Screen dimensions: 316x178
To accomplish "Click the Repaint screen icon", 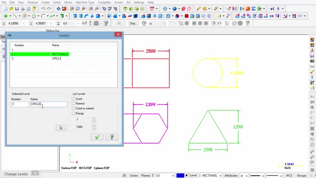I will point(64,9).
